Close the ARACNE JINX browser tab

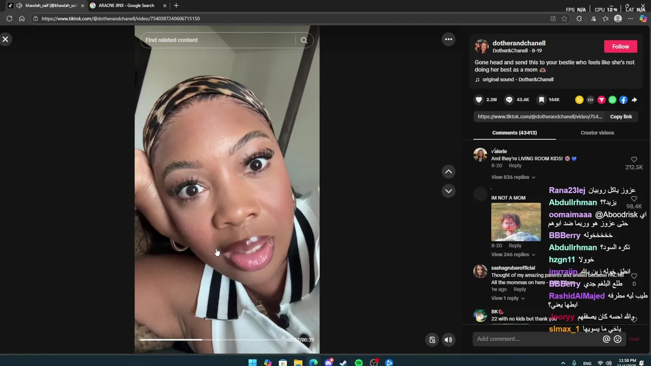pos(165,6)
